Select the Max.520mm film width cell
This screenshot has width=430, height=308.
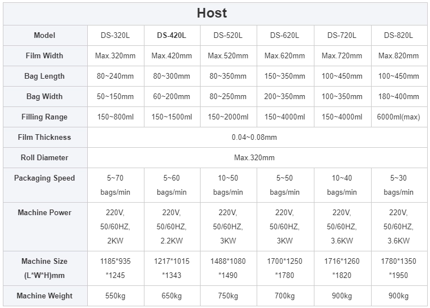(x=228, y=55)
